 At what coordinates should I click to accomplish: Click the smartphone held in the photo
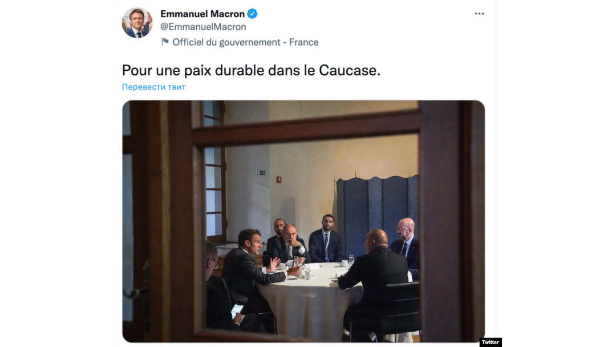(x=237, y=310)
